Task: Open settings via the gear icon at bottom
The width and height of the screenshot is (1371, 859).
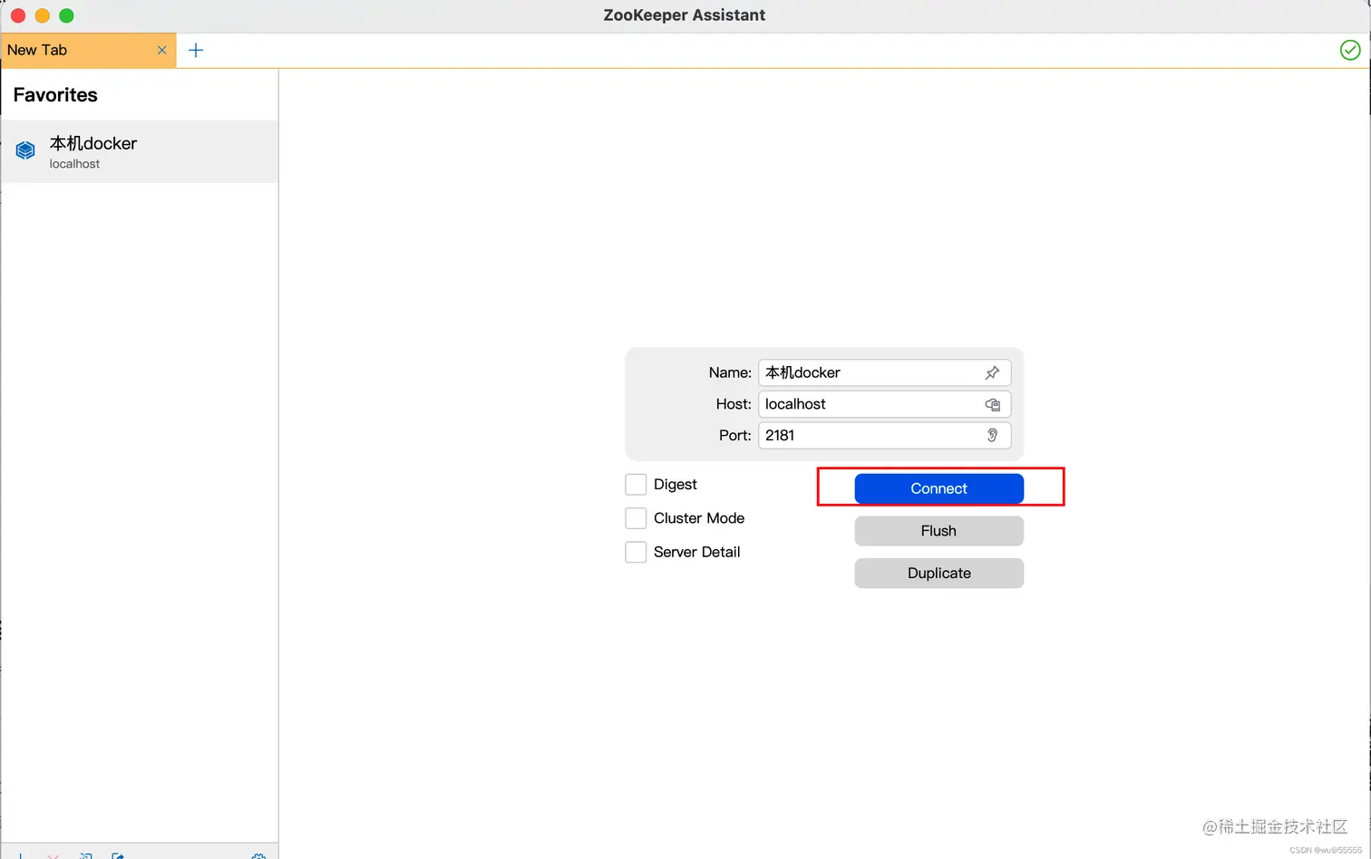Action: click(x=258, y=856)
